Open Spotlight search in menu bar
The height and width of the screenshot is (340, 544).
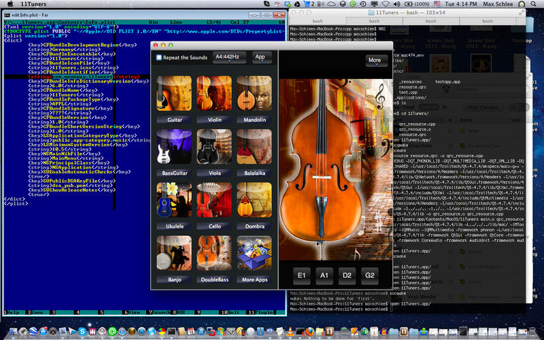pyautogui.click(x=534, y=4)
